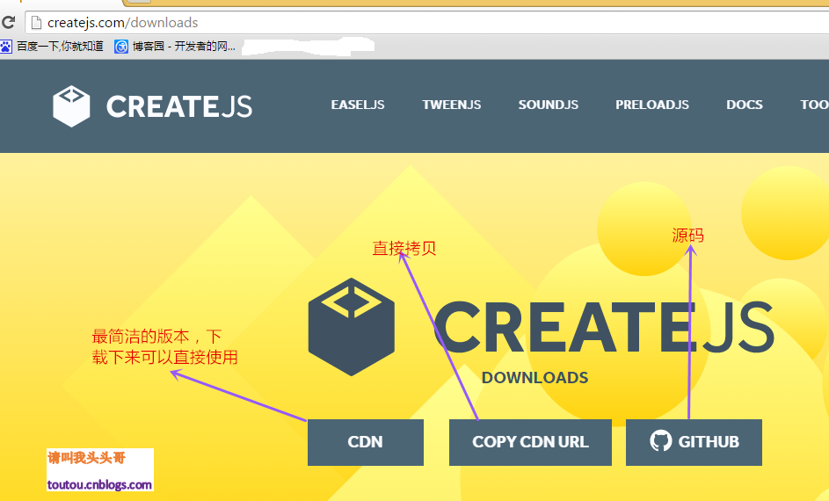The image size is (829, 501).
Task: Click the CDN download button
Action: tap(366, 442)
